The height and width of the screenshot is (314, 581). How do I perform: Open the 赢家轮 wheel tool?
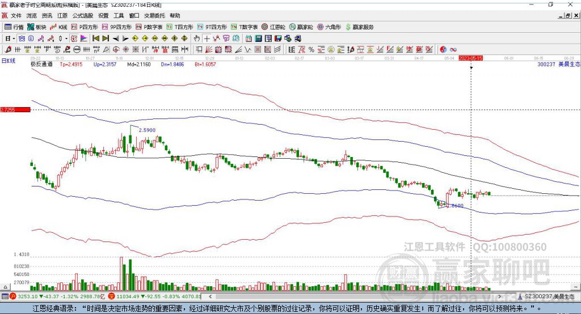(x=301, y=27)
